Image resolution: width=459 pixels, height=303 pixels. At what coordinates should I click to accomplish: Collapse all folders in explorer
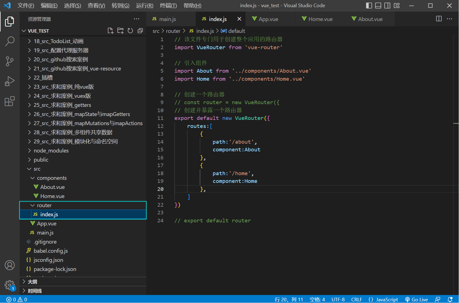point(140,31)
